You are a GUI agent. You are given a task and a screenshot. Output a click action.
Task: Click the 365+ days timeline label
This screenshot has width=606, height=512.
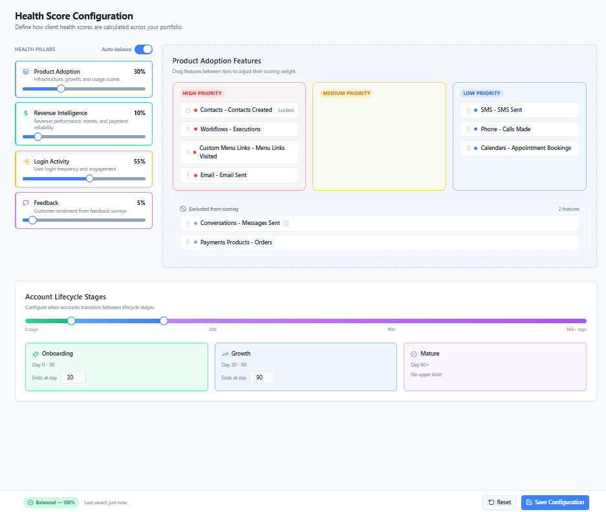[x=576, y=330]
